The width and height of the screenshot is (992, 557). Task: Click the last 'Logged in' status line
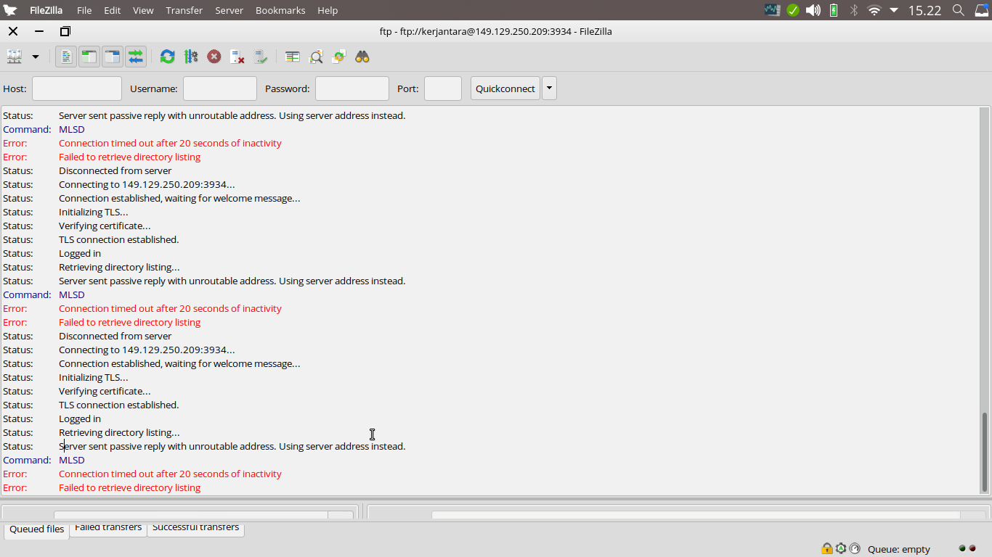[80, 418]
